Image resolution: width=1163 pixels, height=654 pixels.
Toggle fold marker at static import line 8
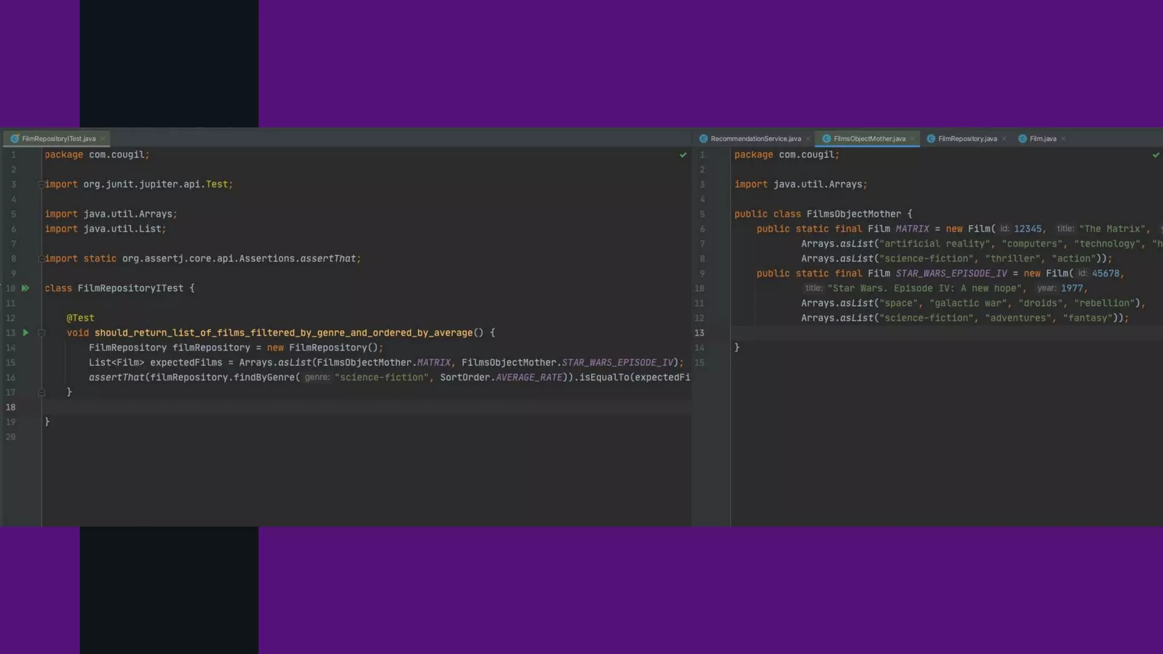(41, 259)
